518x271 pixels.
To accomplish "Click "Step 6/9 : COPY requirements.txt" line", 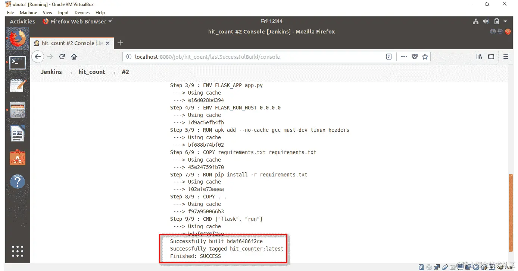I will point(243,152).
